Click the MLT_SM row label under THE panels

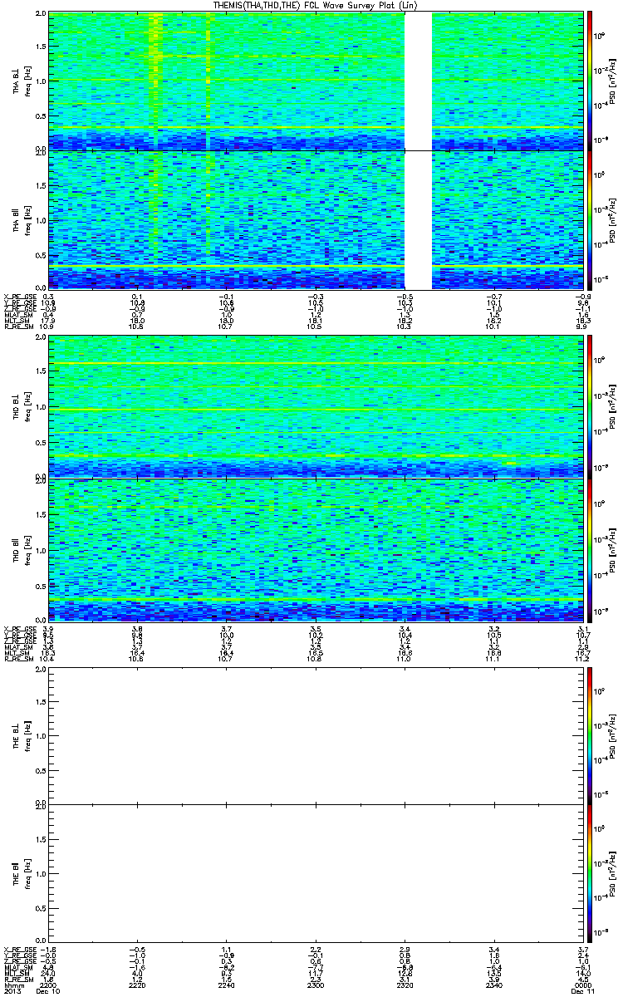click(17, 973)
